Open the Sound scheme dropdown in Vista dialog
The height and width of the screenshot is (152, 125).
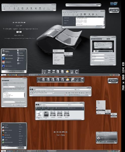(x=9, y=87)
